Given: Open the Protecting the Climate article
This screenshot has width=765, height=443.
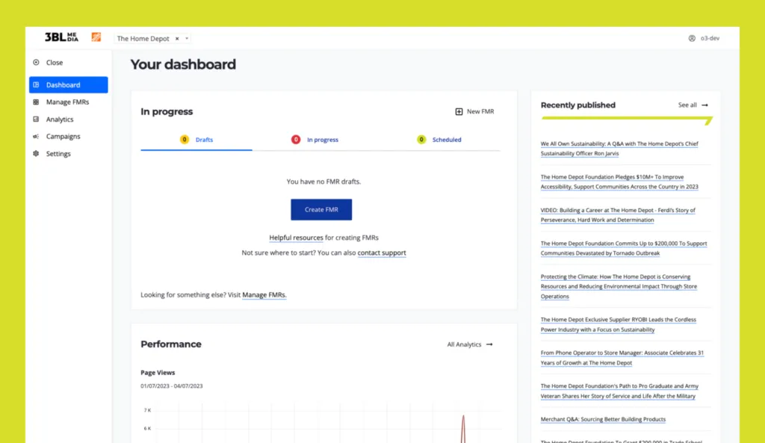Looking at the screenshot, I should click(x=619, y=286).
